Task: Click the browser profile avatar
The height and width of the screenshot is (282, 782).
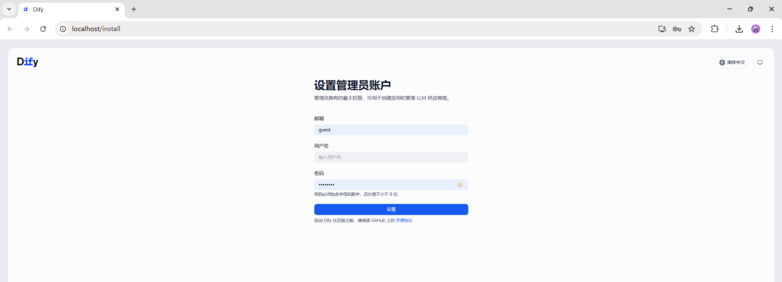Action: (755, 29)
